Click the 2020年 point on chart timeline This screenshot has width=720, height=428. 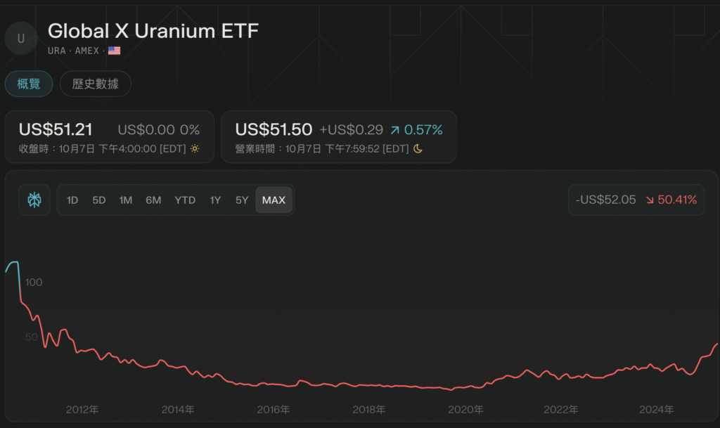click(x=465, y=410)
